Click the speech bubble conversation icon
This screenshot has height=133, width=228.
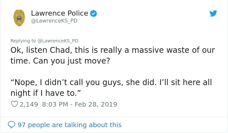[11, 125]
